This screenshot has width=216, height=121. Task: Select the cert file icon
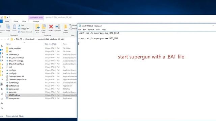click(x=7, y=67)
